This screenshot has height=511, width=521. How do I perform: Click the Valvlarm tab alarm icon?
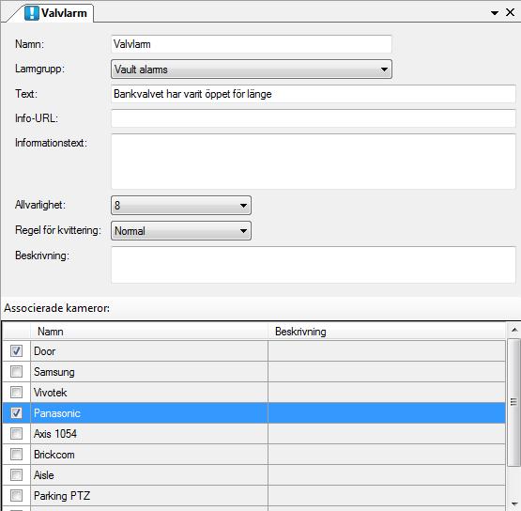click(x=31, y=13)
